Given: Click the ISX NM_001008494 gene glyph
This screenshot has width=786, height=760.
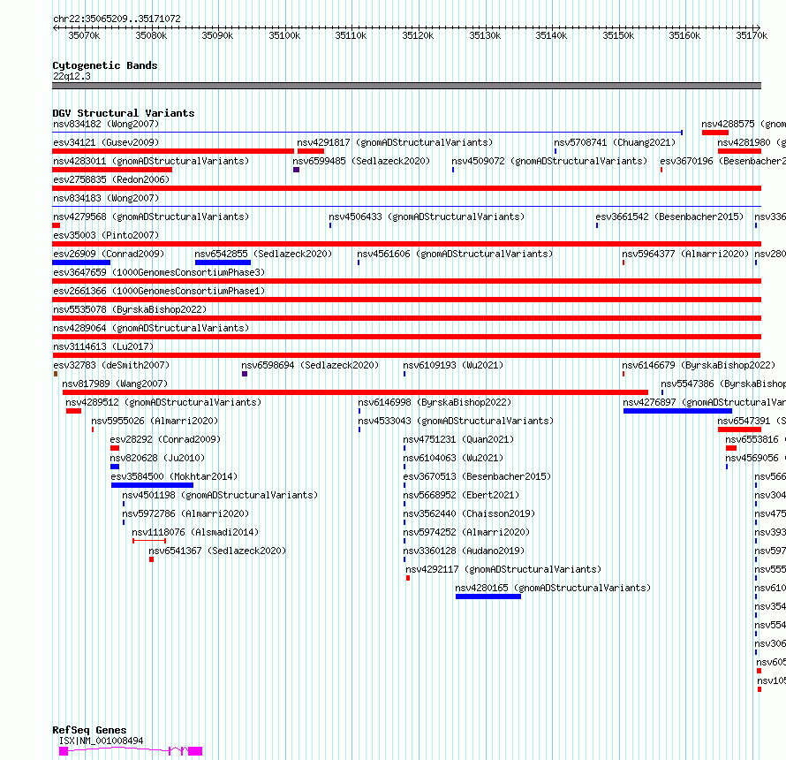Looking at the screenshot, I should tap(131, 751).
